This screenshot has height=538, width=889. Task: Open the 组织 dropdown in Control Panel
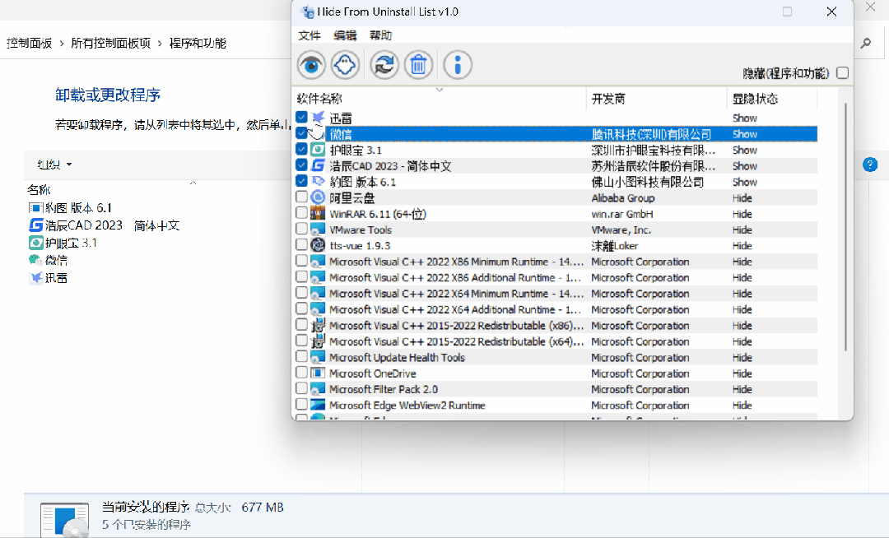[x=54, y=165]
